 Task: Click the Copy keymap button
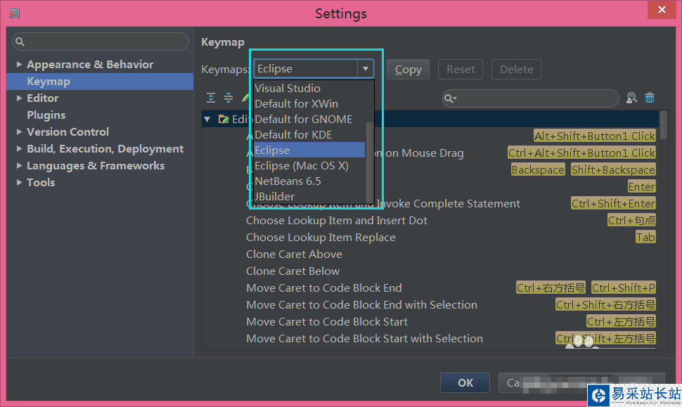408,69
